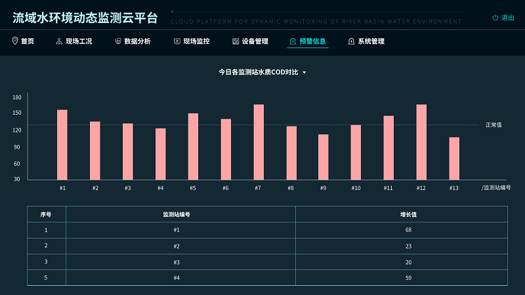Click the bar for station #9
The width and height of the screenshot is (525, 295).
324,157
